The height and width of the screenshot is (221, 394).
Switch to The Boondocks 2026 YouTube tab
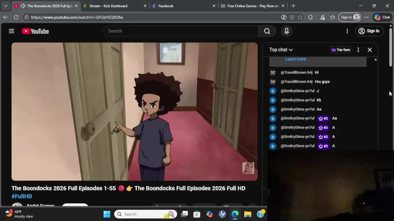46,6
